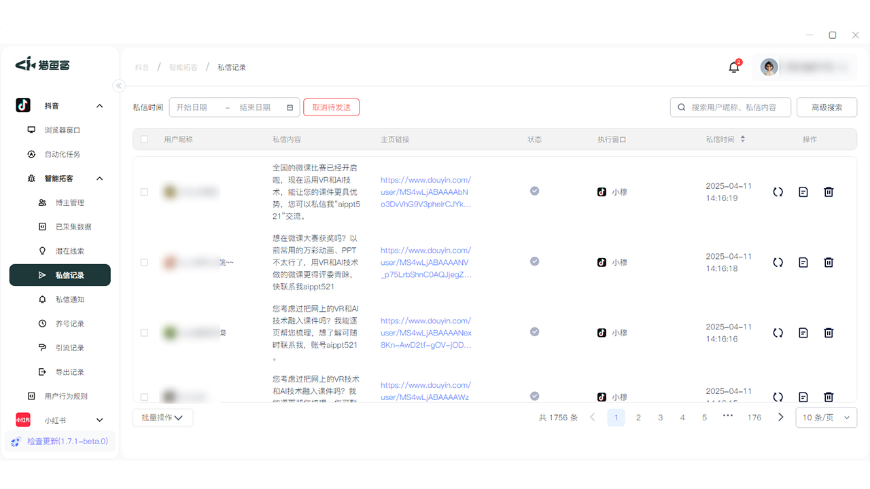Click 抖音 in the breadcrumb
Viewport: 870px width, 489px height.
(x=141, y=67)
